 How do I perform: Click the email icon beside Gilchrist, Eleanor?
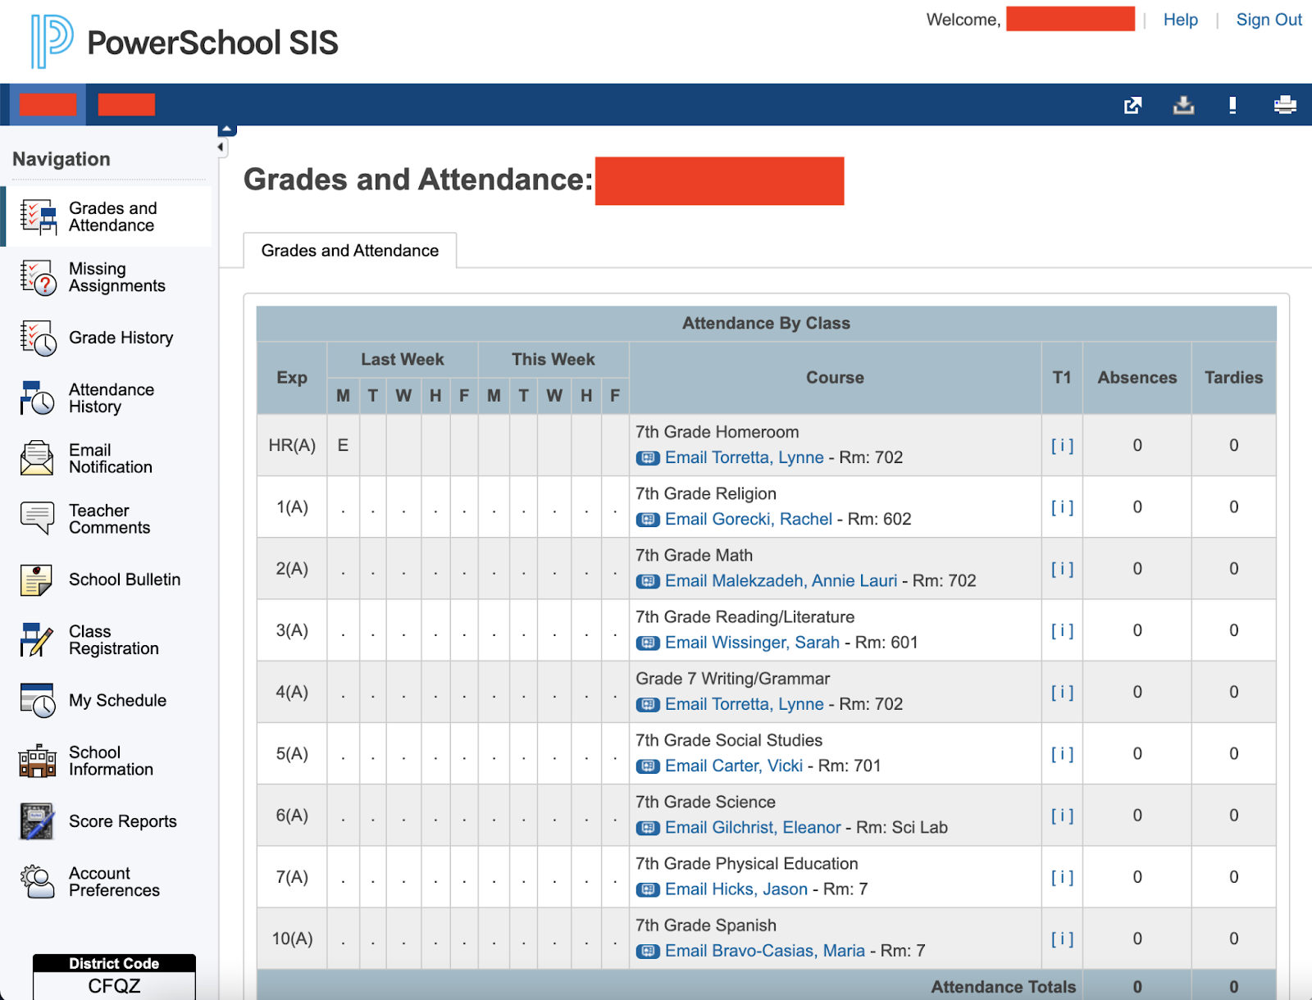click(648, 828)
